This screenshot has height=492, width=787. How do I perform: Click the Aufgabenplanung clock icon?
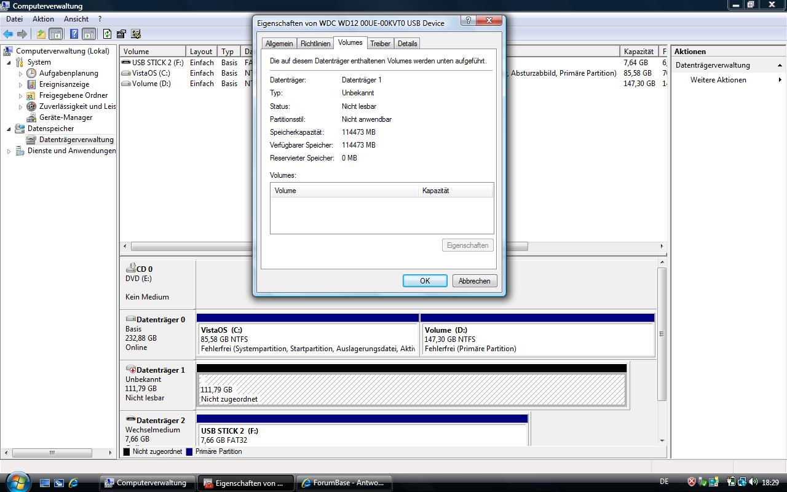tap(31, 73)
